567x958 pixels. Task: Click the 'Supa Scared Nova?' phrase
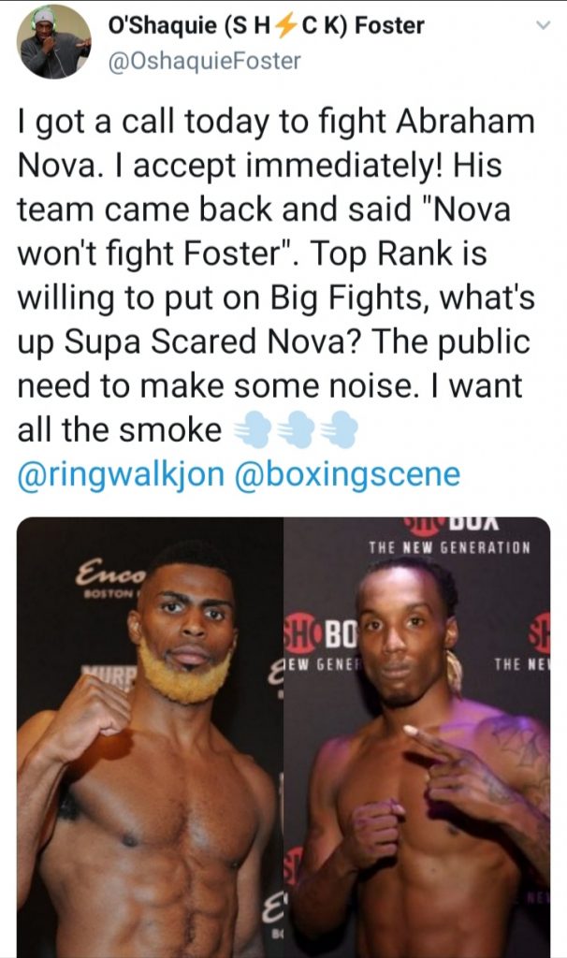coord(212,341)
